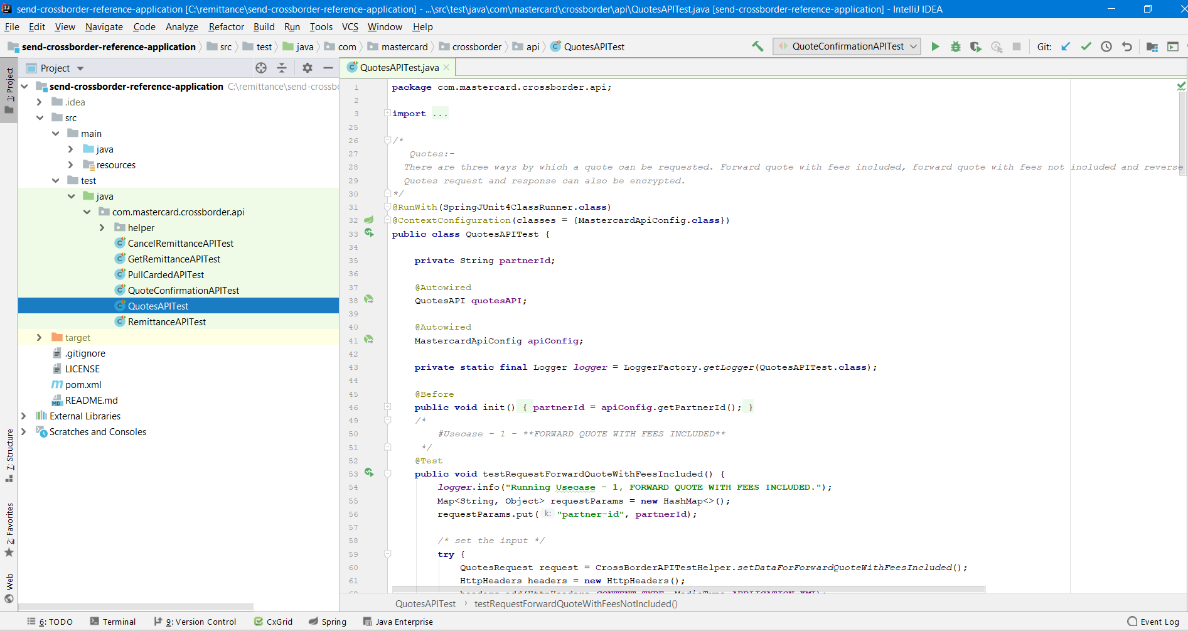Open the Event Log button
Screen dimensions: 1188x631
[1153, 622]
